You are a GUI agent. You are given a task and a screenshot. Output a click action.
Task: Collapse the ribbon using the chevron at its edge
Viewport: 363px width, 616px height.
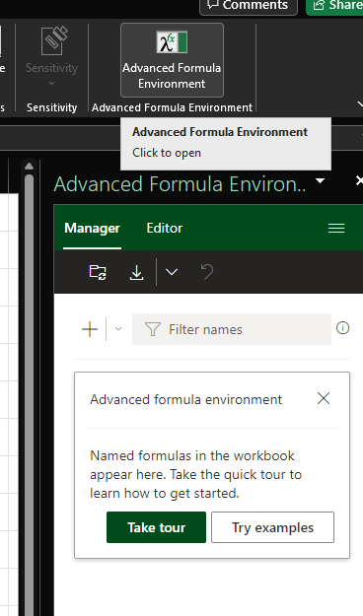pos(360,104)
